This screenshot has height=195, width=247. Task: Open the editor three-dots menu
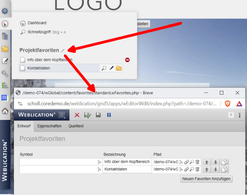pos(240,115)
